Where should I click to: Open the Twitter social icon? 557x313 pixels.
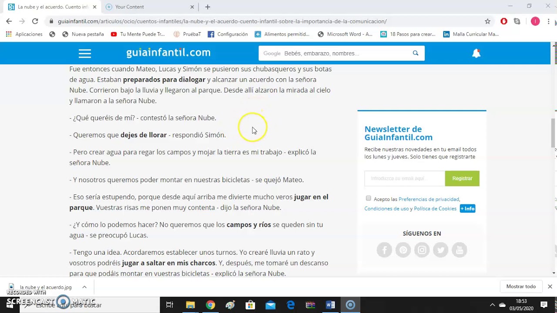pyautogui.click(x=441, y=250)
